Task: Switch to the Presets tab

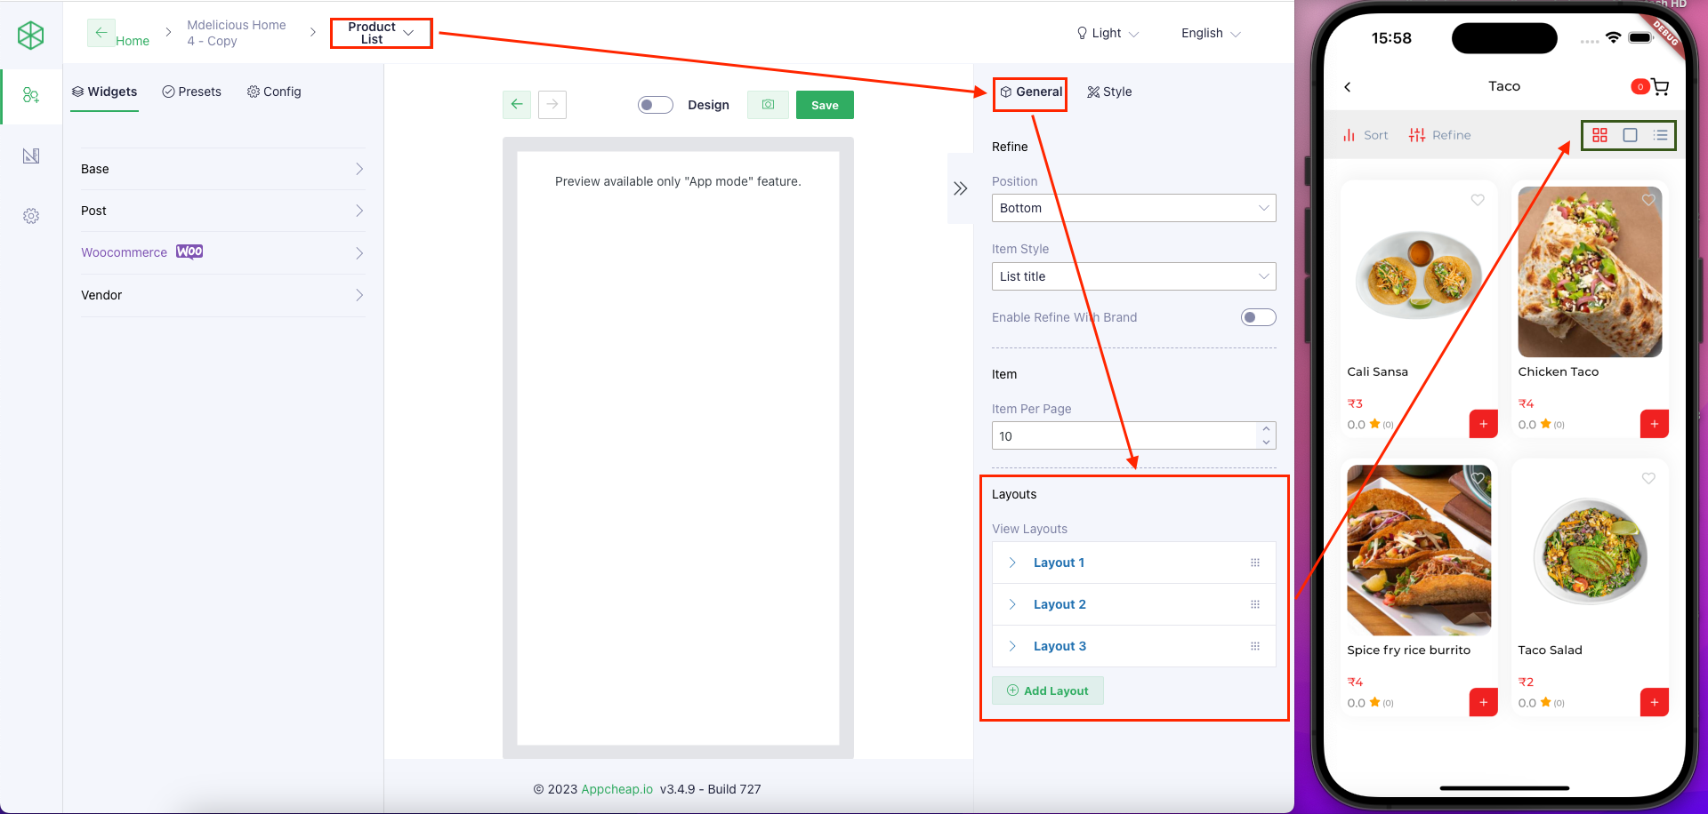Action: [192, 92]
